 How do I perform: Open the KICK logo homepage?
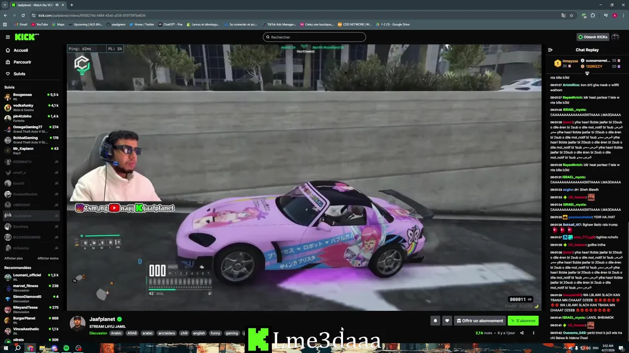coord(27,37)
